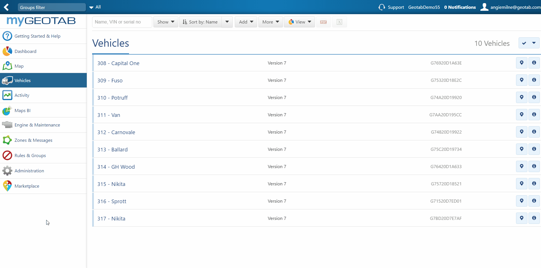Click the Dashboard pie chart icon
Screen dimensions: 541x268
[x=7, y=51]
